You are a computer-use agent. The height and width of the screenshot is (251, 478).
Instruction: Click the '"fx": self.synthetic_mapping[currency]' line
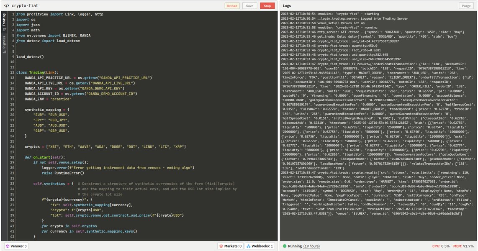(91, 205)
